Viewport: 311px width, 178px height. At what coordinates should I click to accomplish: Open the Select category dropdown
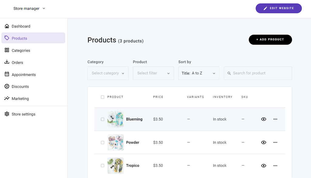point(108,73)
